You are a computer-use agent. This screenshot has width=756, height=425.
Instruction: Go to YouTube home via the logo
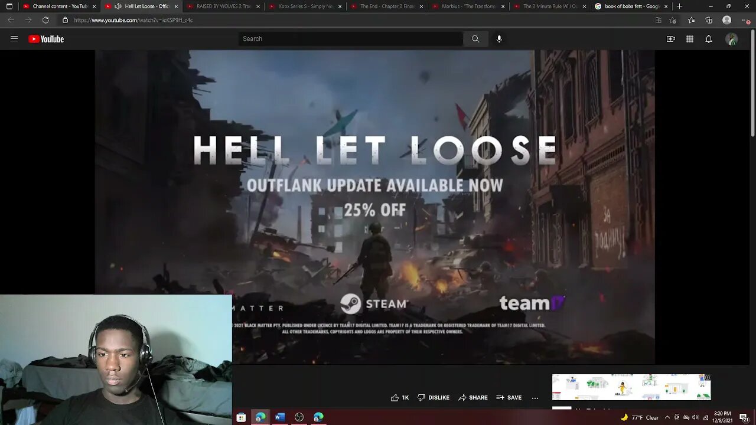click(46, 39)
